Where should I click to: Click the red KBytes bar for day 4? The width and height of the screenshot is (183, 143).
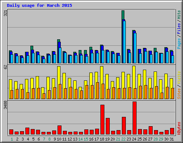27,131
